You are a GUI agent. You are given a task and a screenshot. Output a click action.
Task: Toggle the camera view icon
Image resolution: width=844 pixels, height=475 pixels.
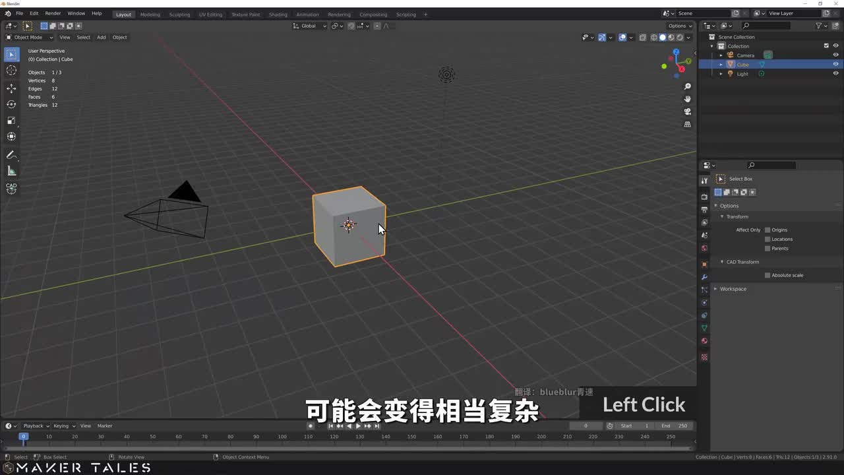pos(688,111)
